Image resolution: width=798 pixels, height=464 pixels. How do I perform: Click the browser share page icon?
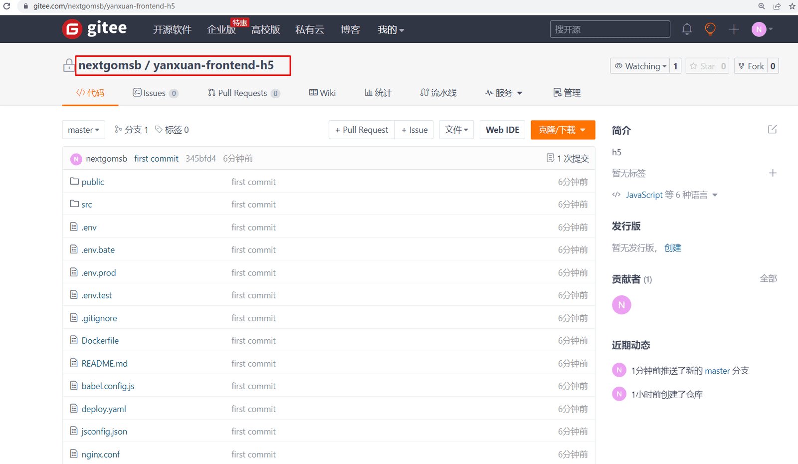click(x=777, y=6)
